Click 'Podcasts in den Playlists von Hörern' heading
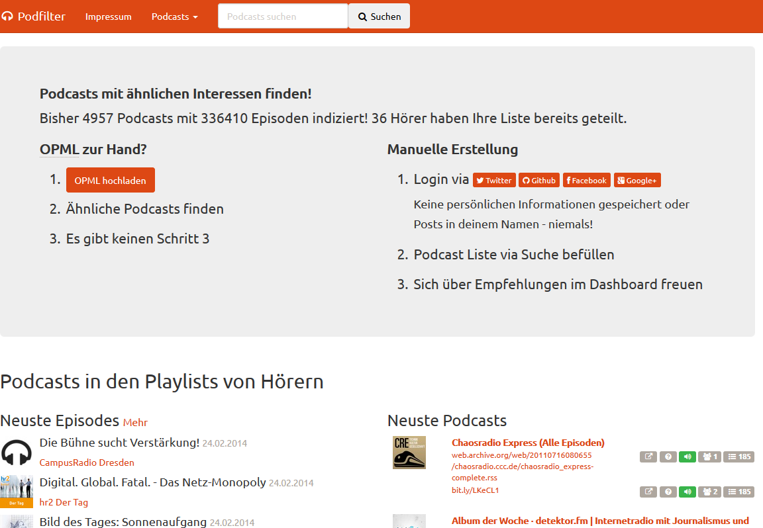 pos(162,382)
